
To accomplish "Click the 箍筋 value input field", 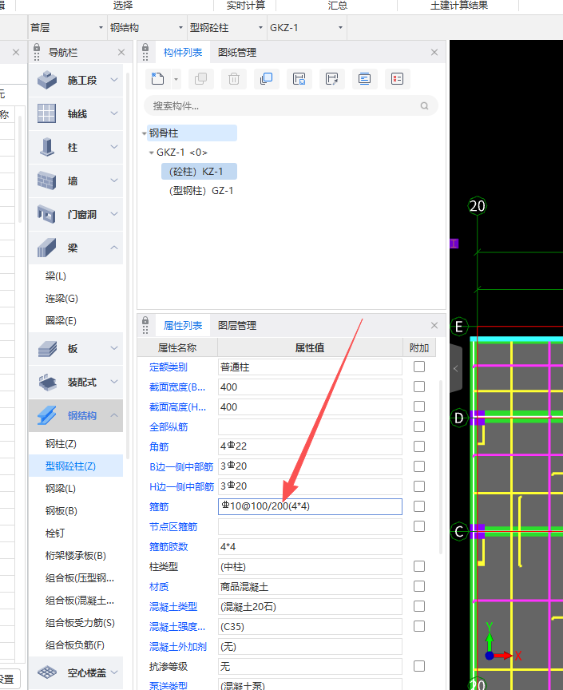I will [311, 506].
